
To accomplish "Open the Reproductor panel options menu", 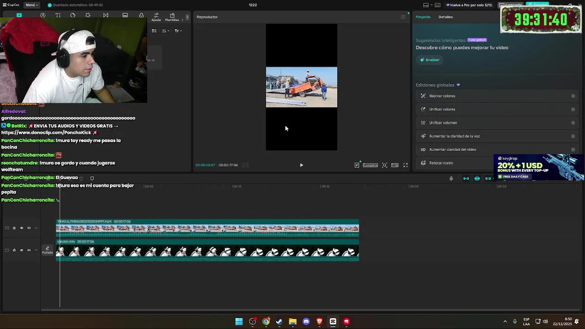I will coord(403,17).
